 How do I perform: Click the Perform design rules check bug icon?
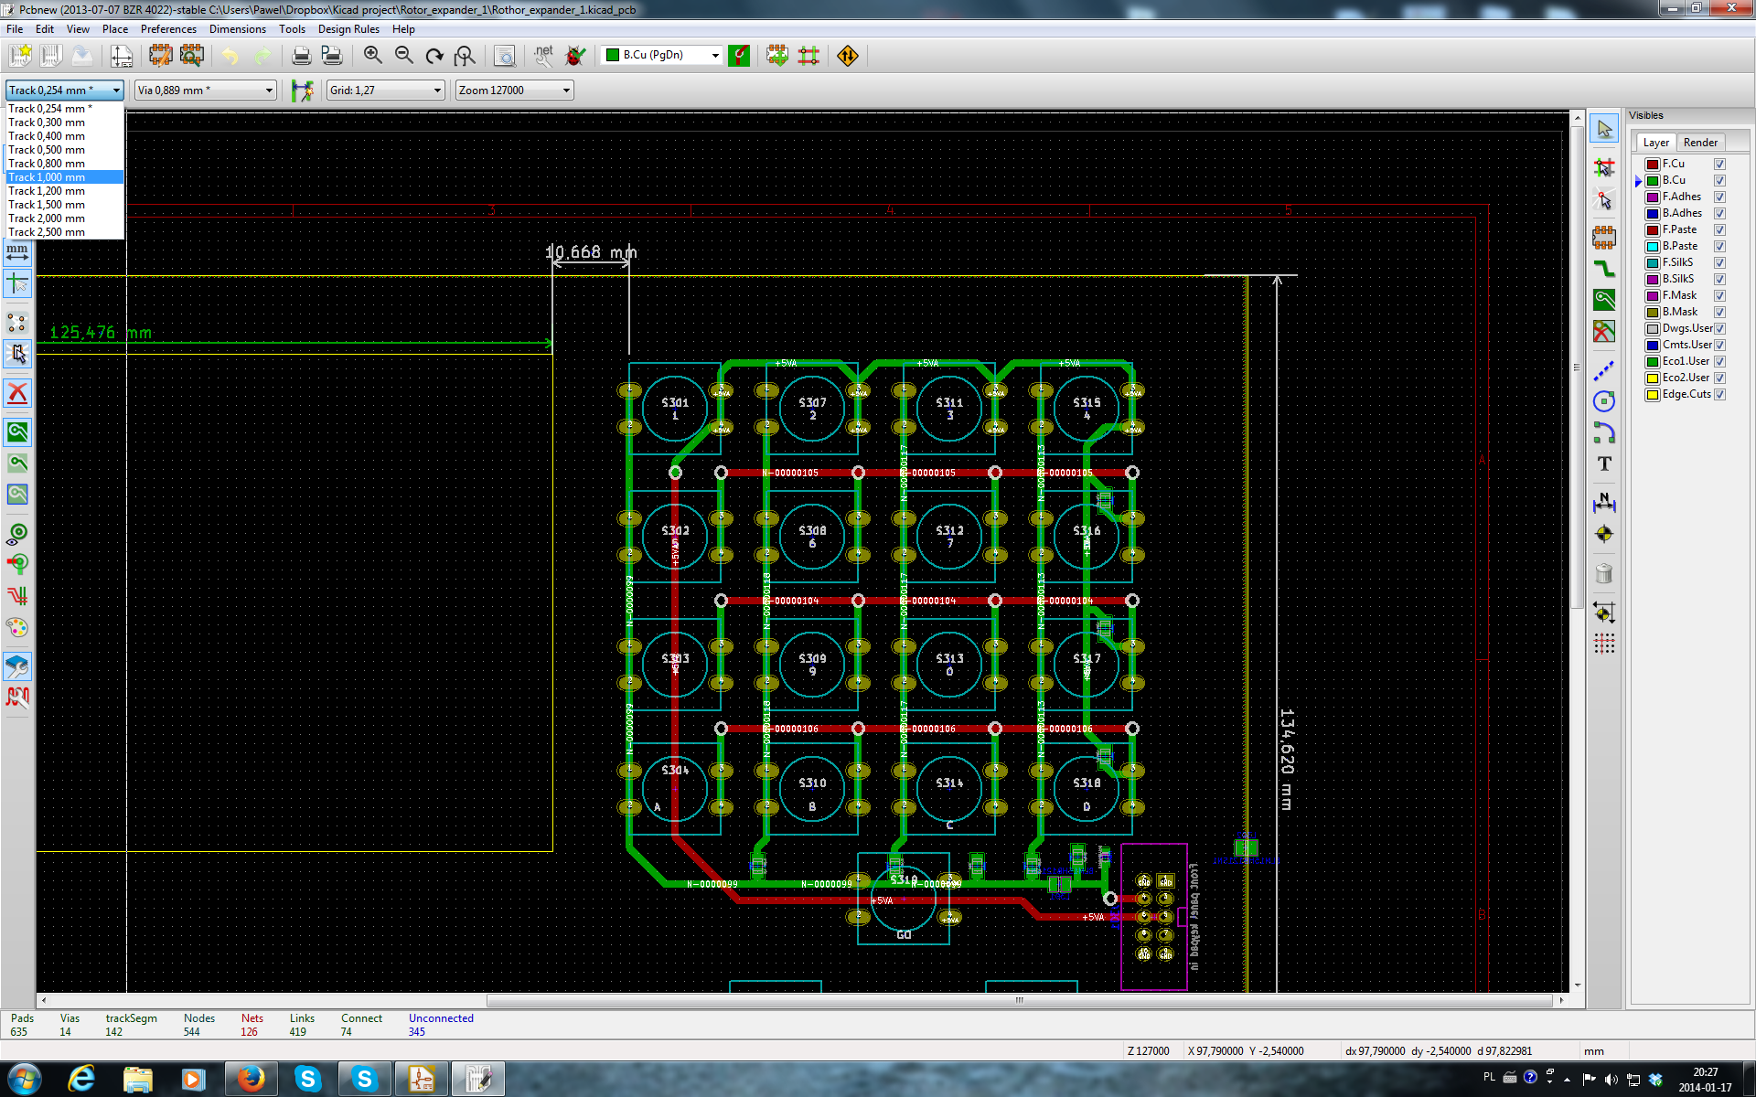click(575, 56)
